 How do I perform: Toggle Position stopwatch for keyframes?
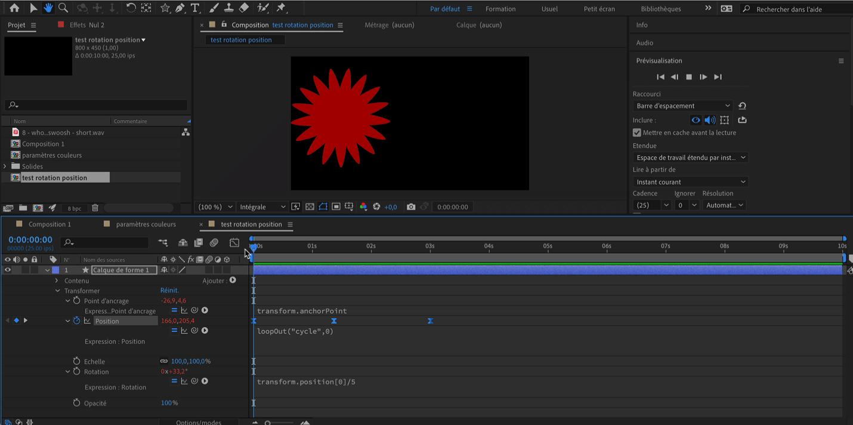pyautogui.click(x=76, y=321)
